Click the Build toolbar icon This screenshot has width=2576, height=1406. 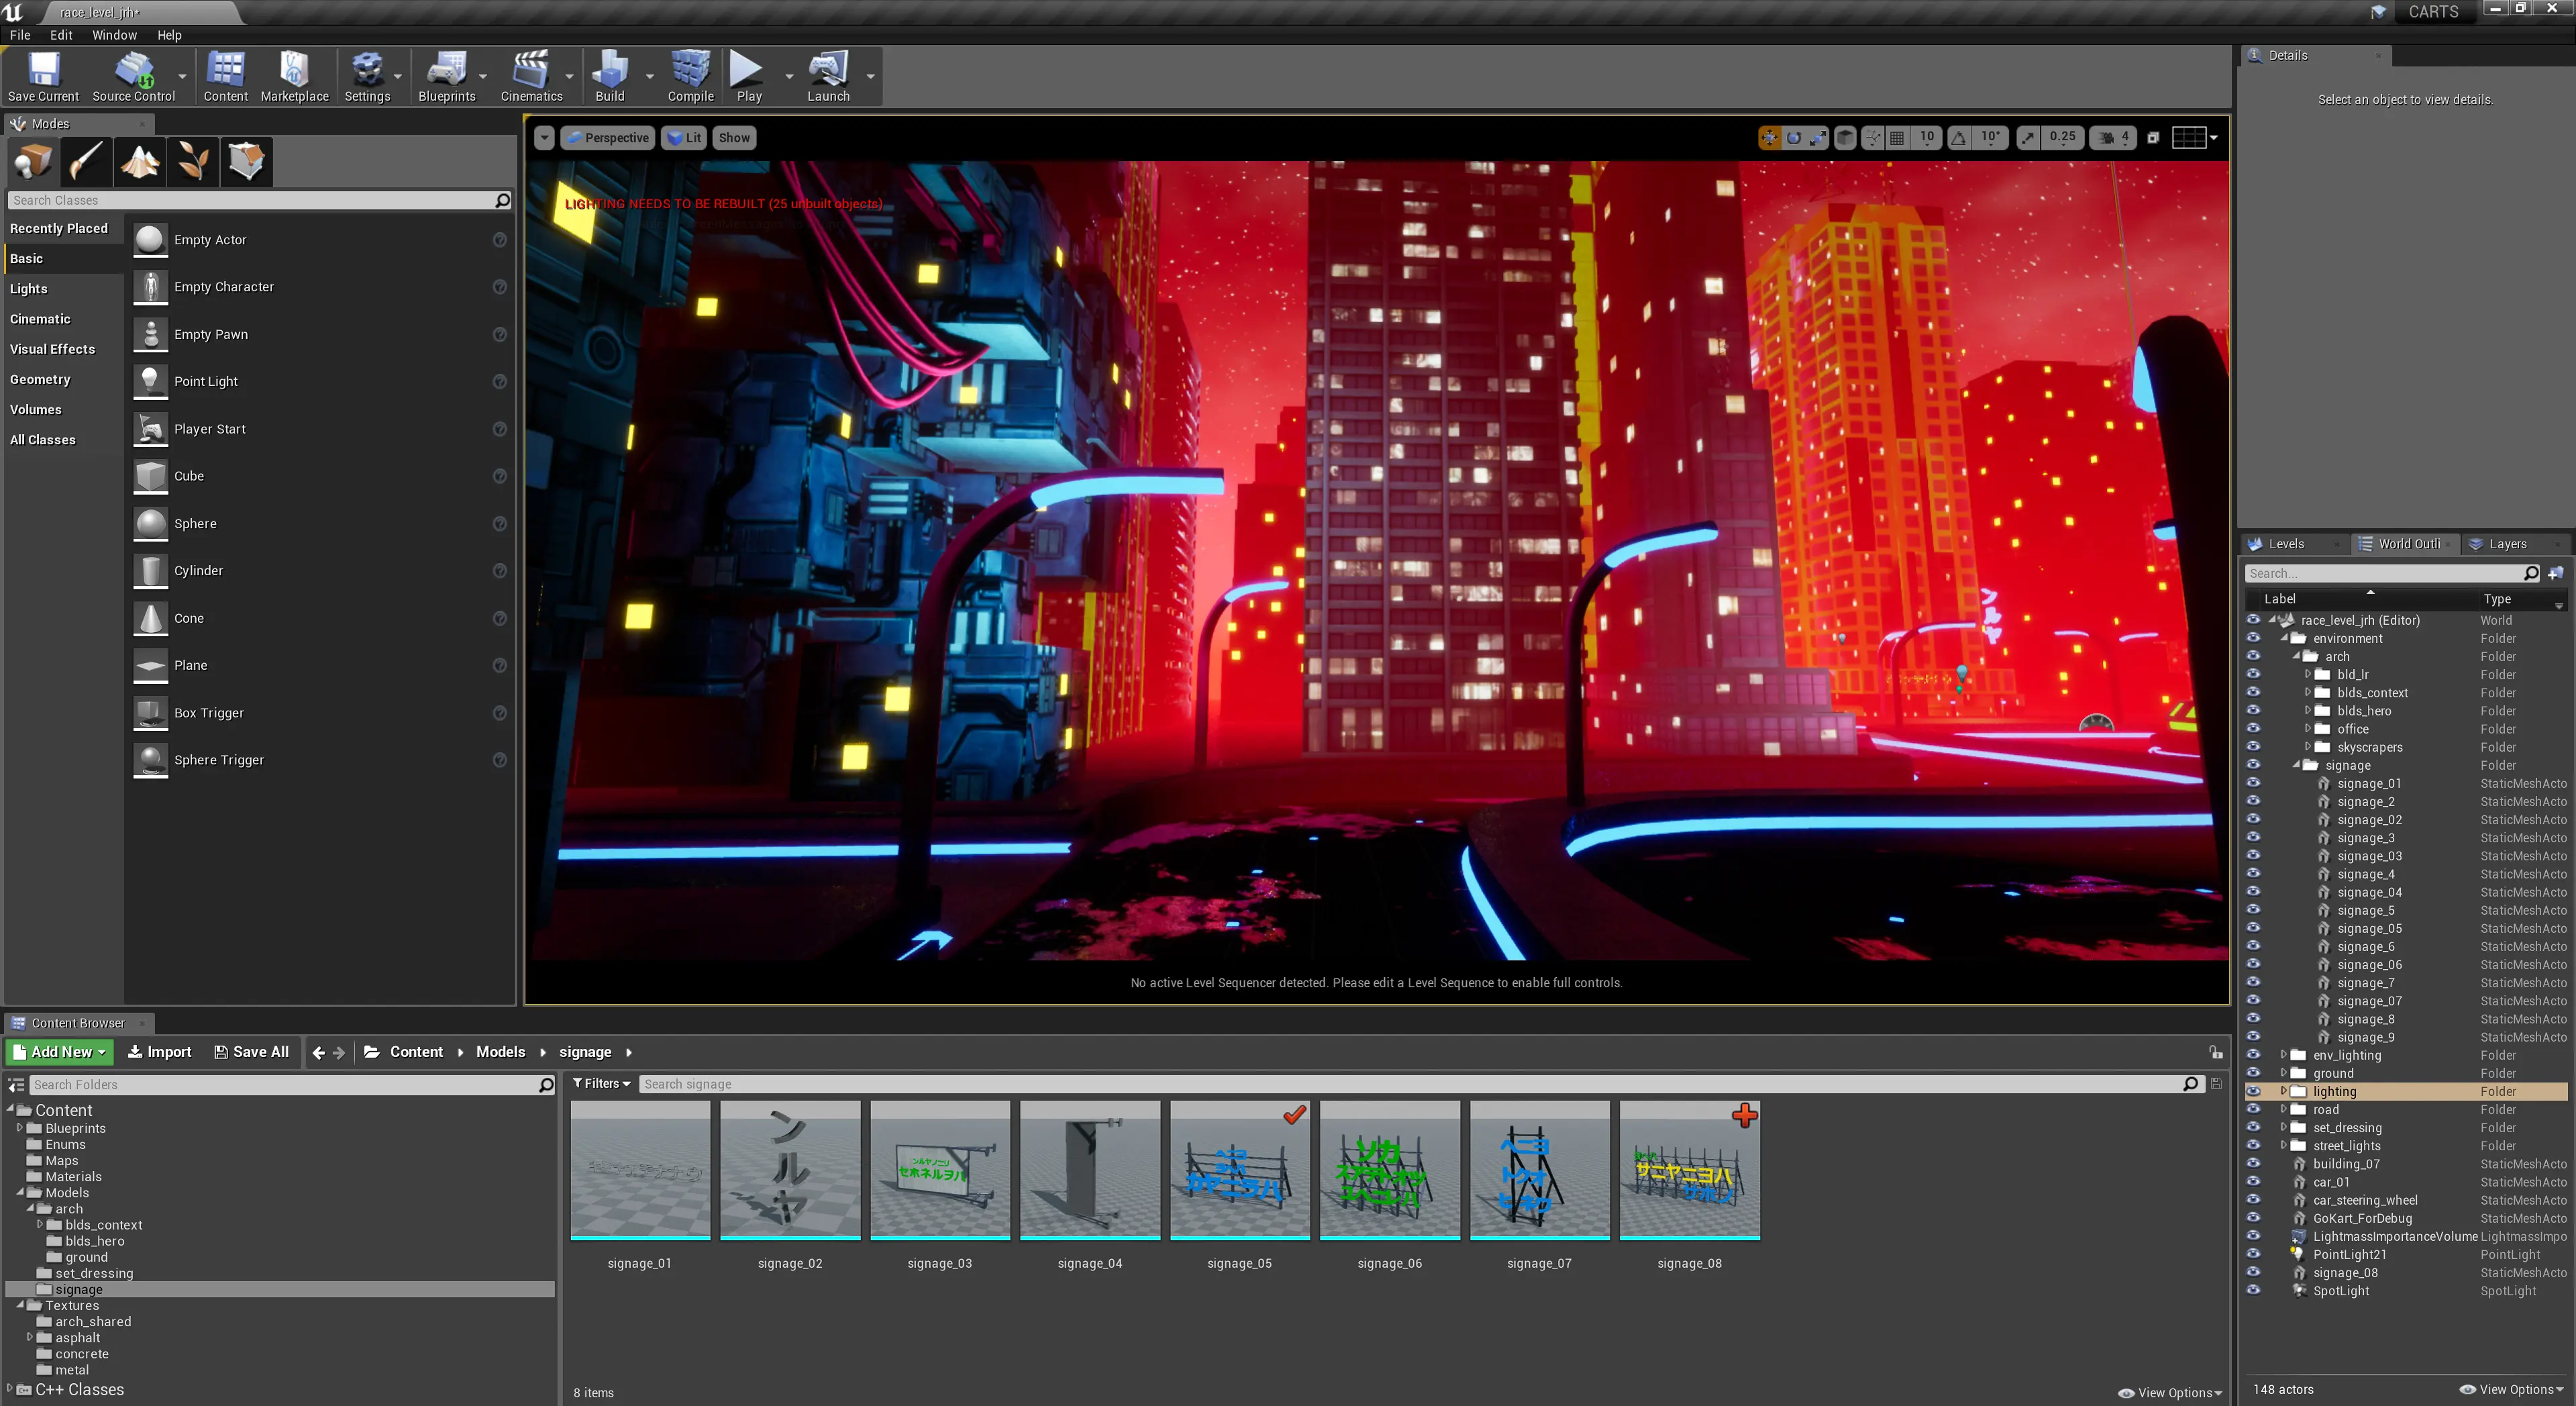[x=610, y=76]
